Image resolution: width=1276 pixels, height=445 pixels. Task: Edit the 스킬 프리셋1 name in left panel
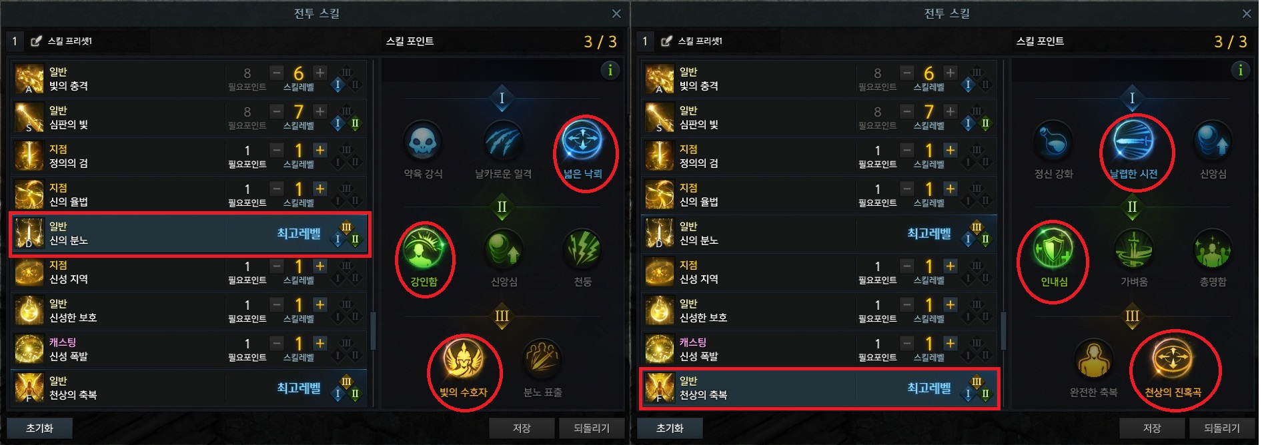[36, 41]
